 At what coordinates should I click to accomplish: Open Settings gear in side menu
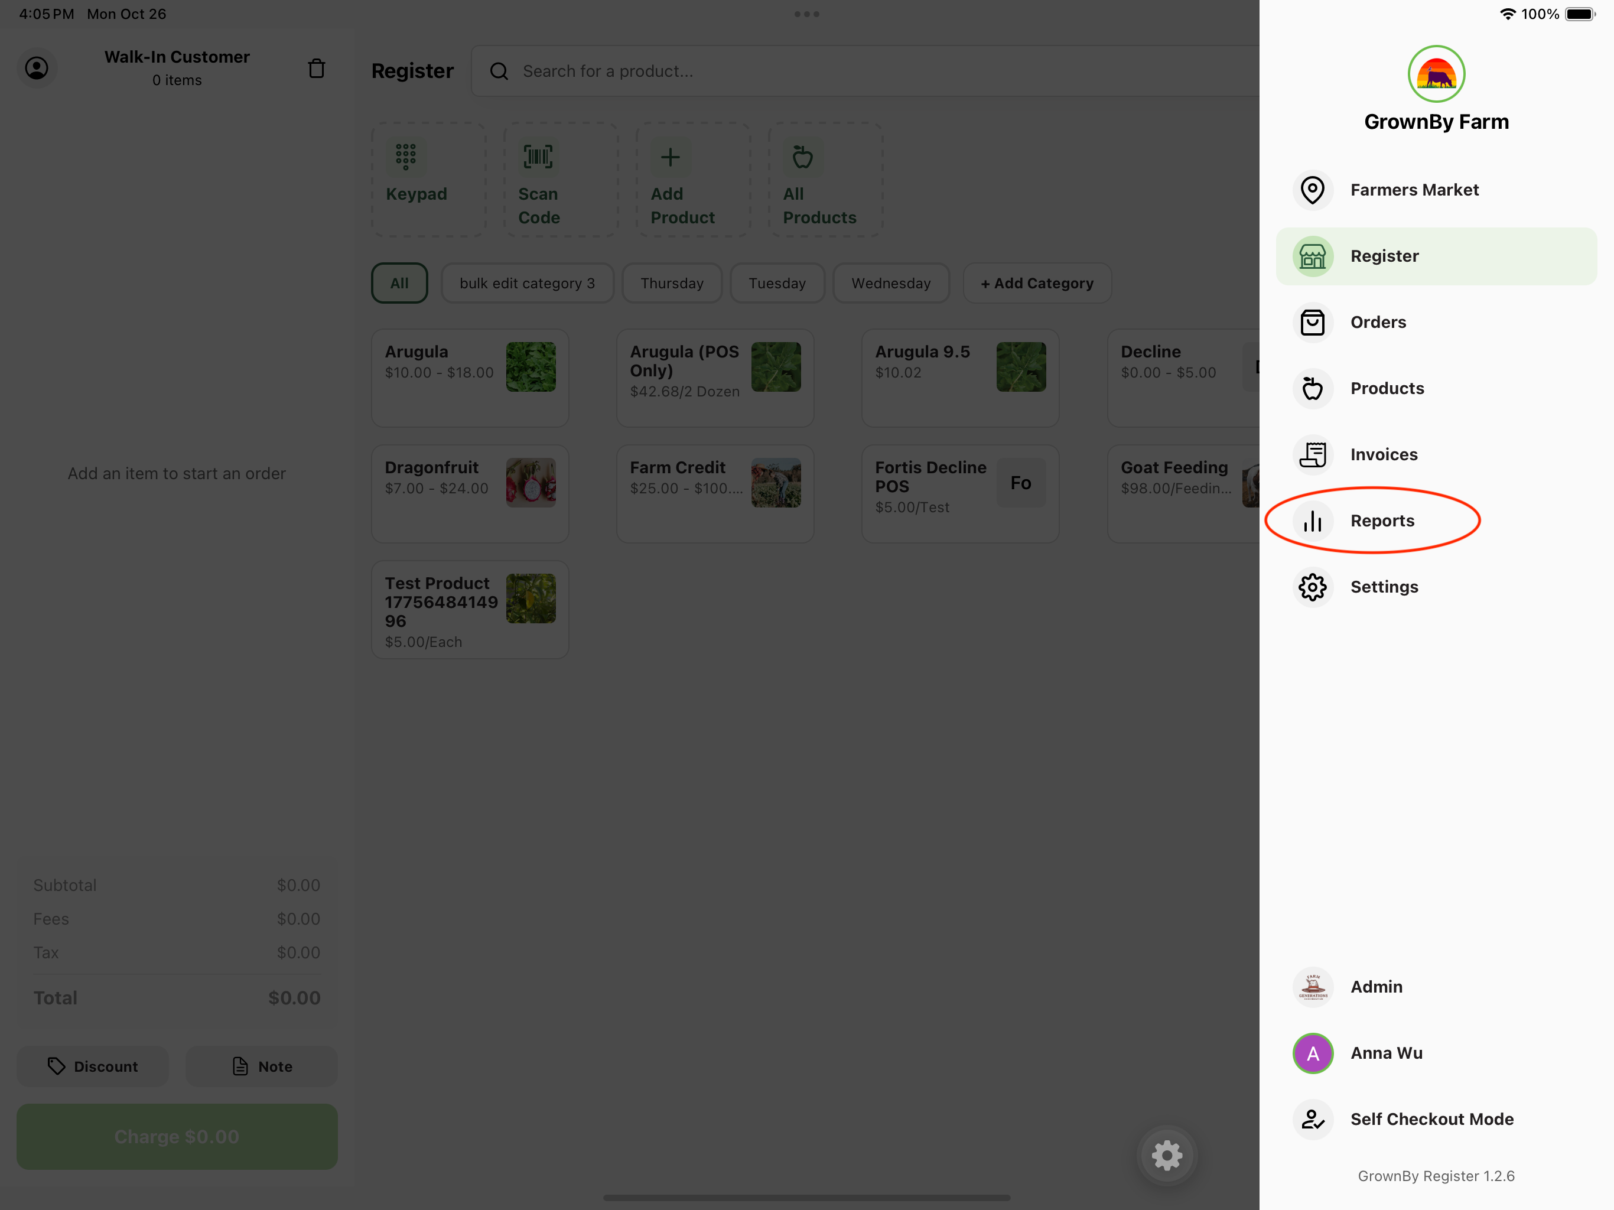(x=1436, y=587)
